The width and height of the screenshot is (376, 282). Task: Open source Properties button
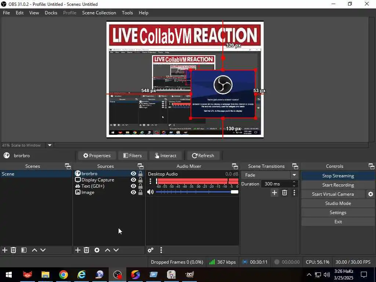[x=97, y=156]
